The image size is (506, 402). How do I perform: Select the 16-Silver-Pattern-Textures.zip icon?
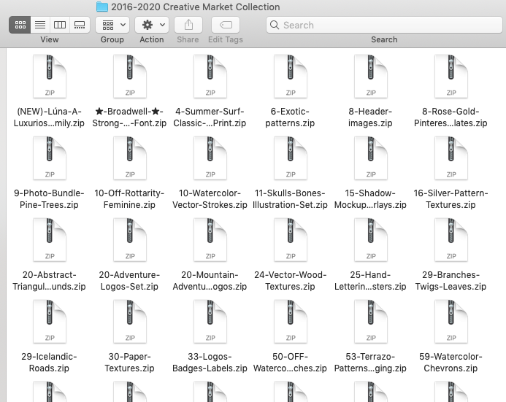[451, 158]
